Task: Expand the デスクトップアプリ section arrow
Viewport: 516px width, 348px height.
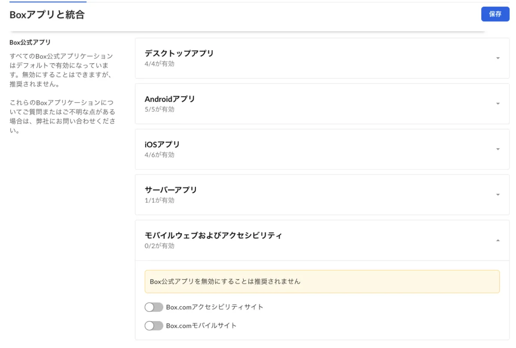Action: 498,58
